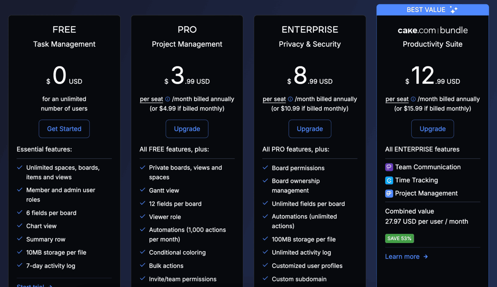
Task: Click the sparkle icon next to BEST VALUE
Action: 454,10
